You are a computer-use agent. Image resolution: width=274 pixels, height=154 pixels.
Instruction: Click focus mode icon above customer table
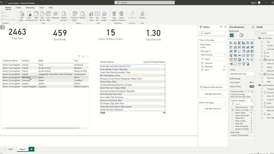pos(83,56)
